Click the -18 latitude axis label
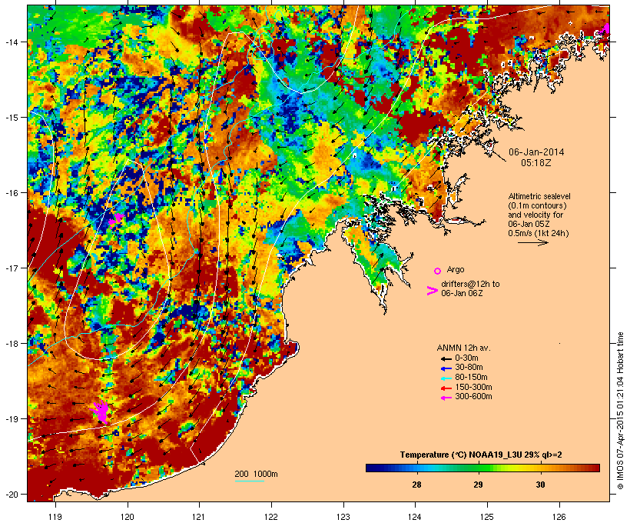The image size is (630, 523). click(x=11, y=344)
